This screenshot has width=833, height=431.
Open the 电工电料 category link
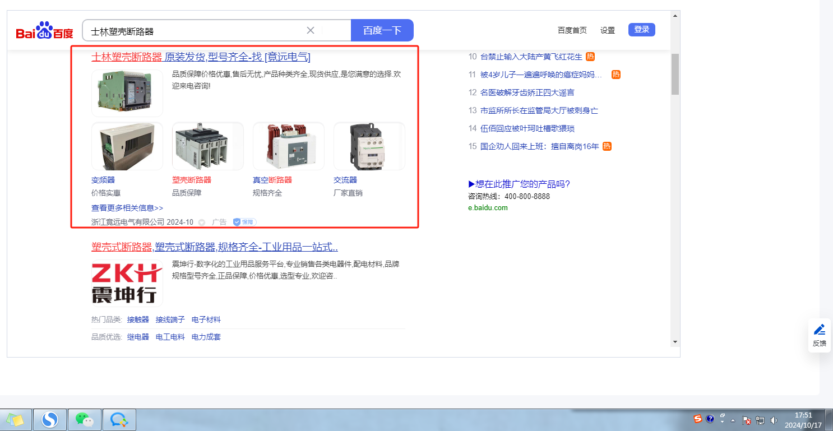(x=170, y=337)
